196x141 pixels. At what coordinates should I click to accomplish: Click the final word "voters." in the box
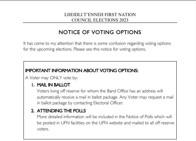coord(43,129)
